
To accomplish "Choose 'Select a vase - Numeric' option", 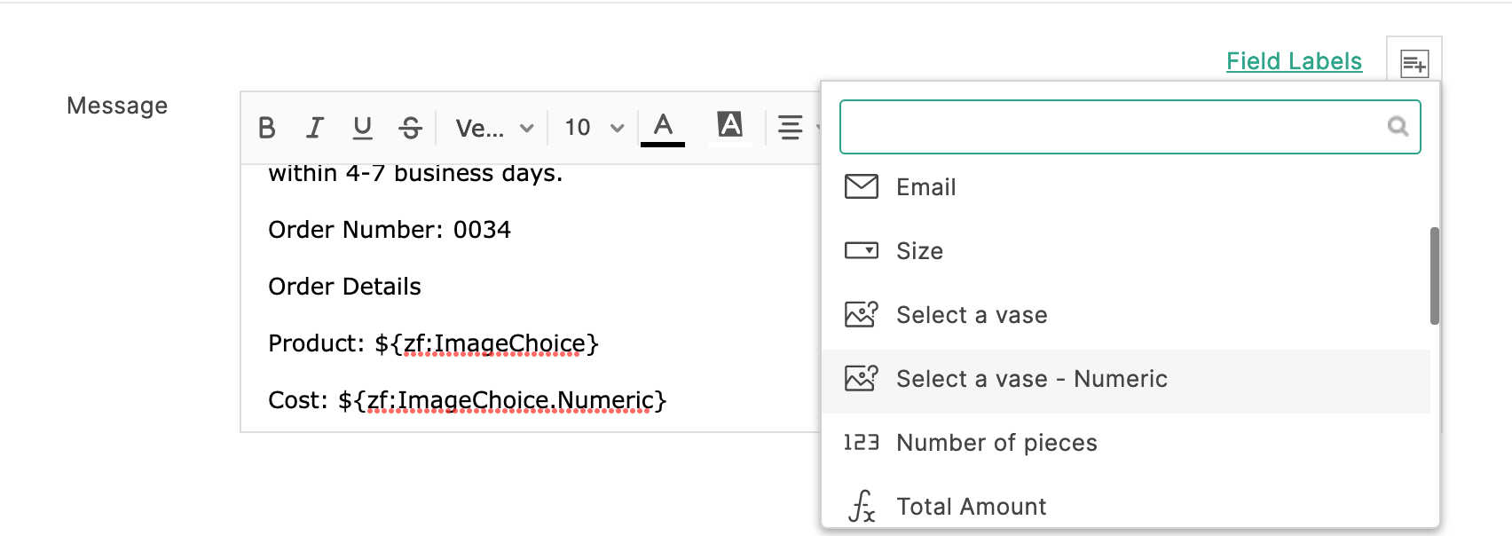I will pos(1031,379).
